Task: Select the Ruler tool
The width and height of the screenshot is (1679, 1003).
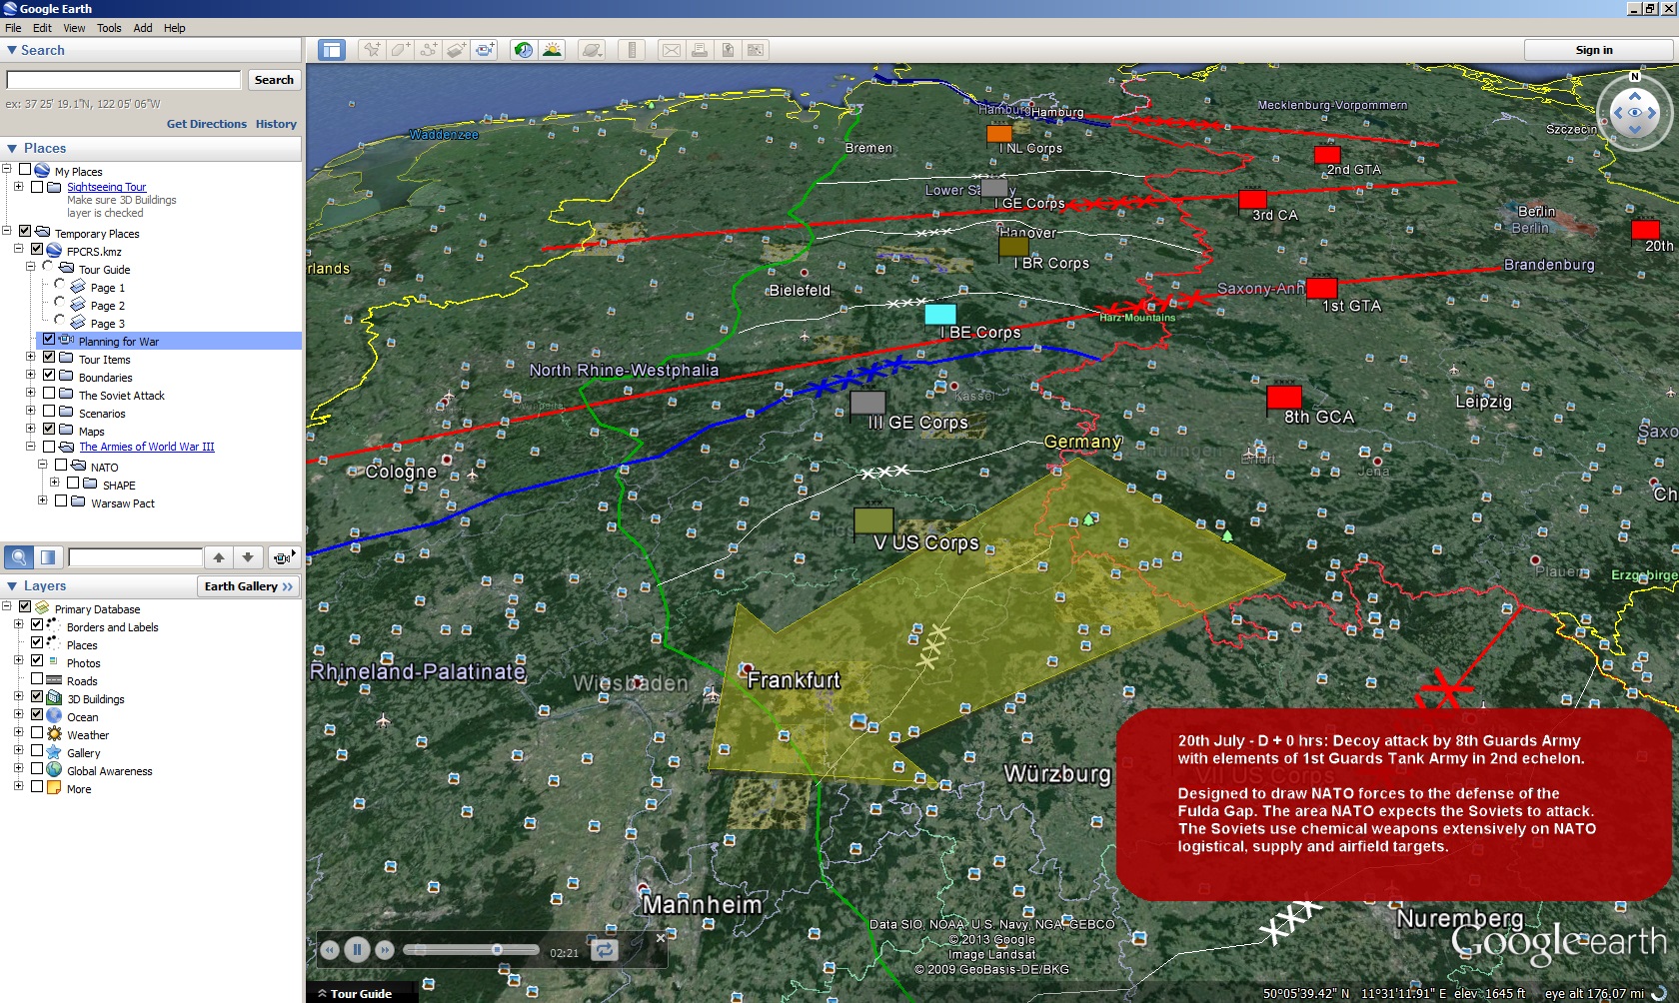Action: click(632, 50)
